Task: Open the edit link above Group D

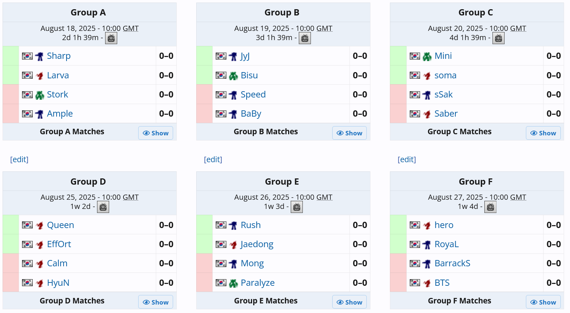Action: coord(19,160)
